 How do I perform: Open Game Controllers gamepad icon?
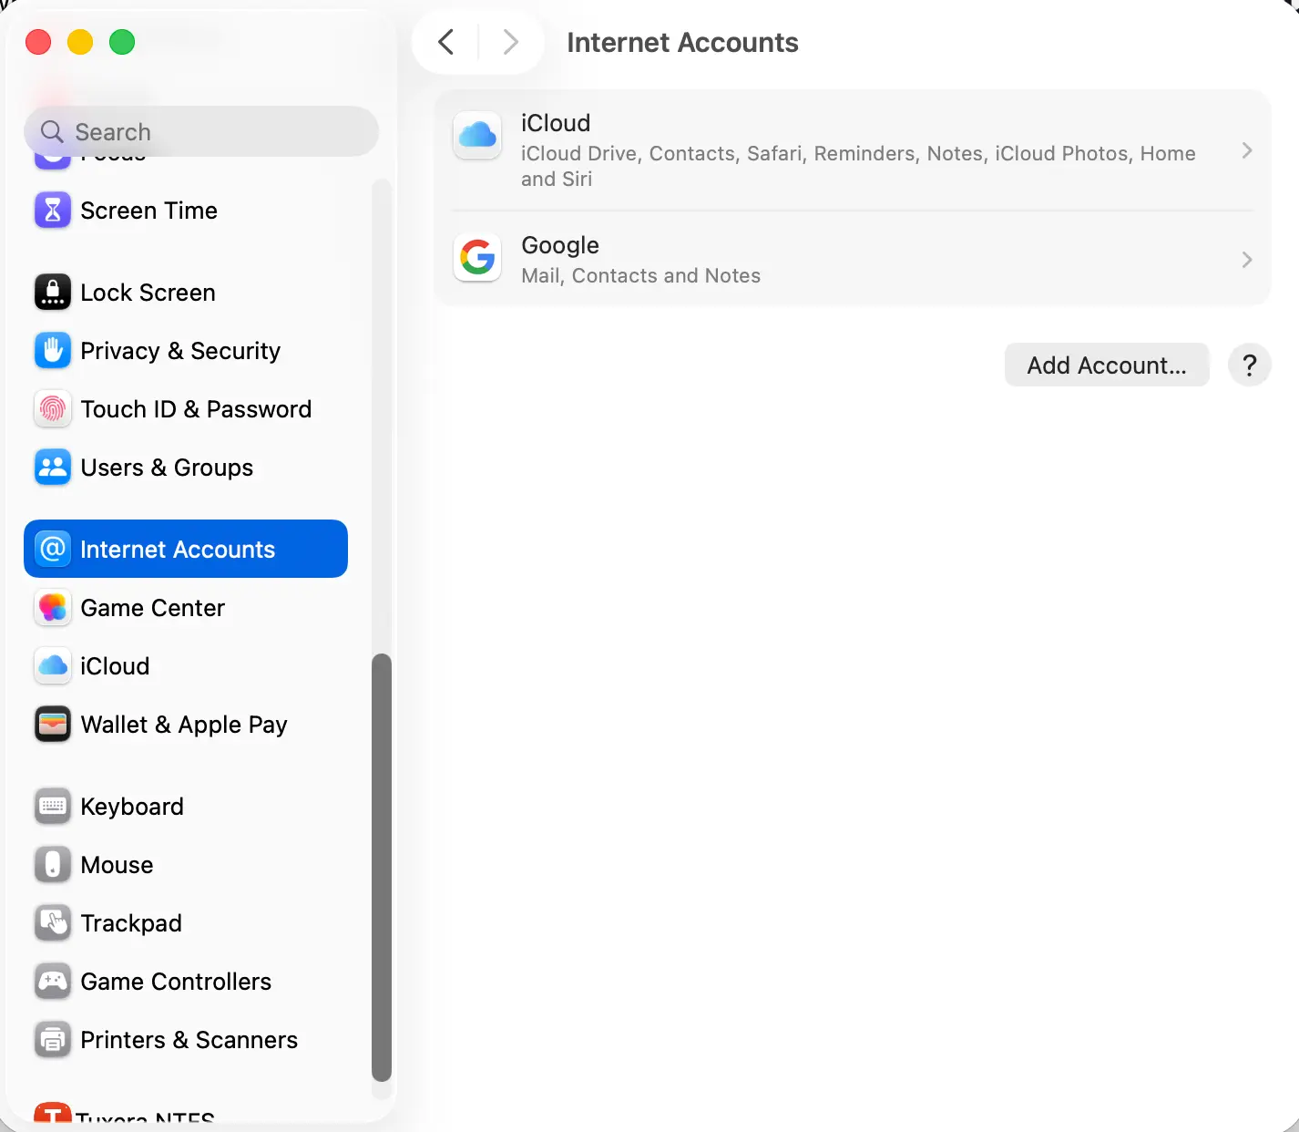[x=53, y=982]
